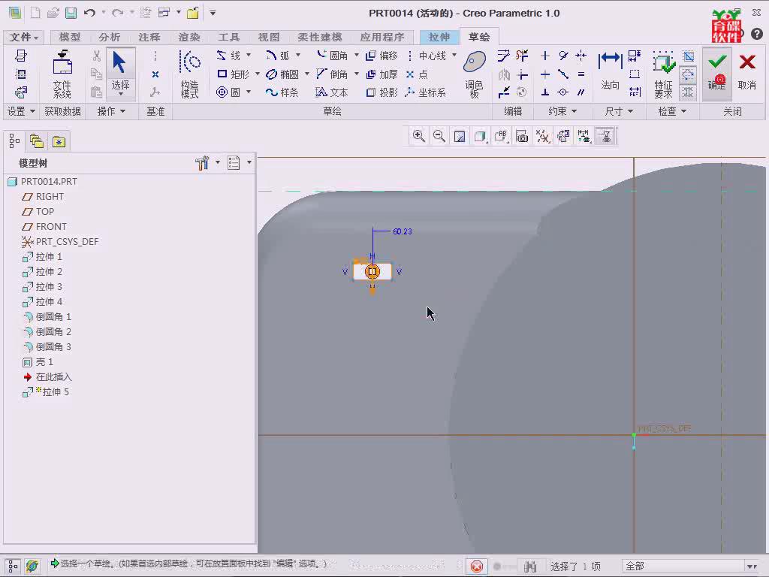Toggle Shade Closed Loops in 检查 group
This screenshot has height=577, width=769.
click(x=688, y=92)
